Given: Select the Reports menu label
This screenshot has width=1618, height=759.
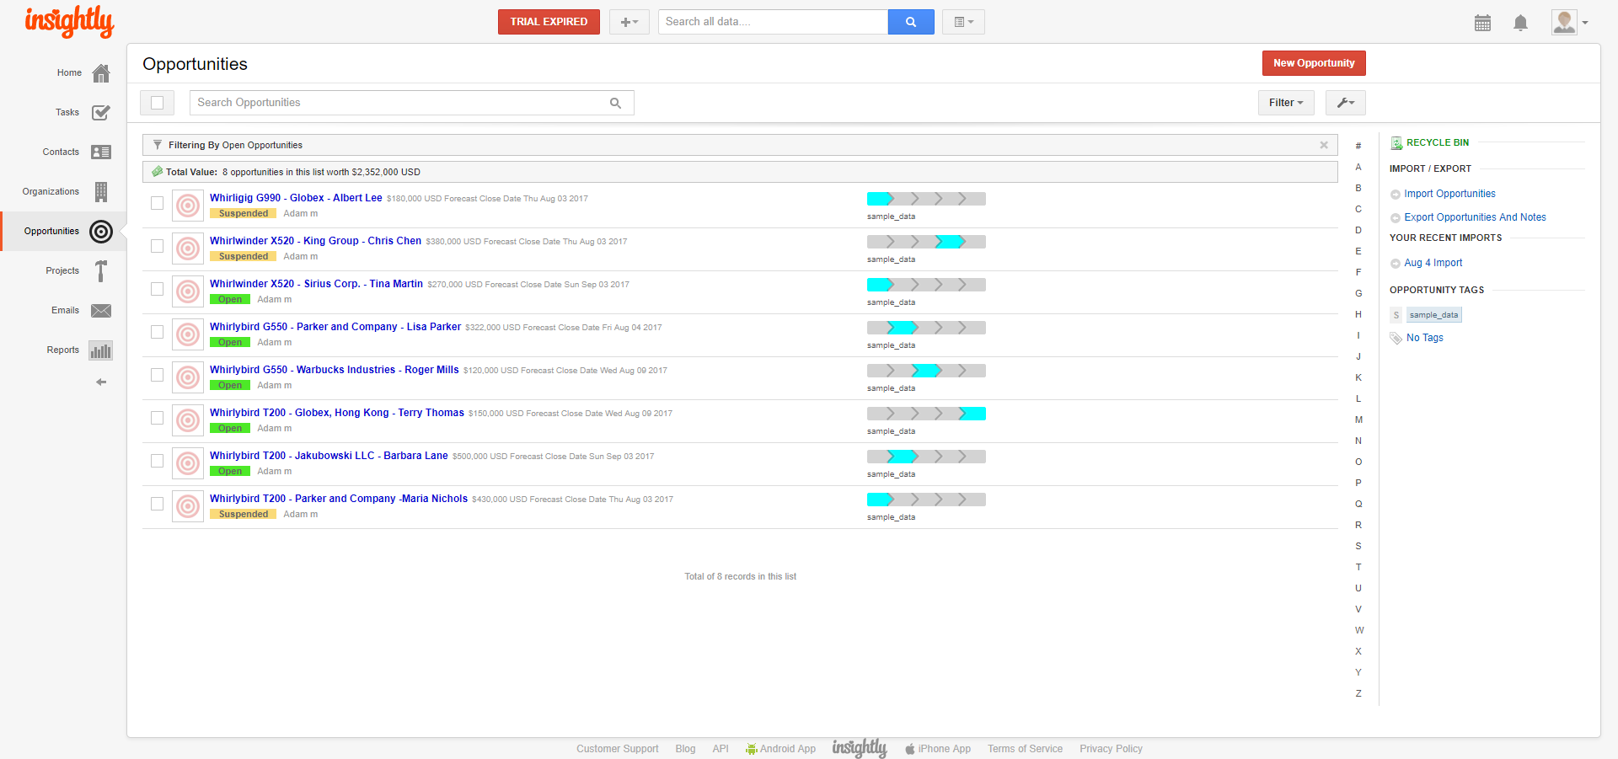Looking at the screenshot, I should pyautogui.click(x=63, y=350).
